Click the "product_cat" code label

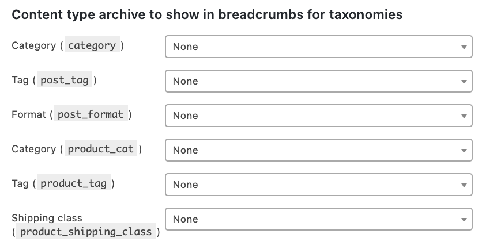100,149
